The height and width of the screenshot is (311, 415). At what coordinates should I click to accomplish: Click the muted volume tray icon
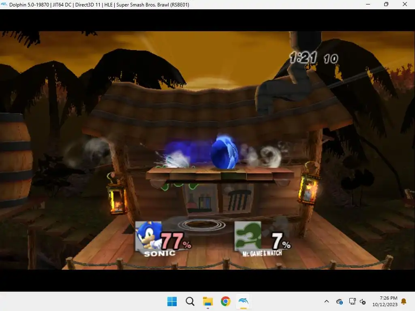(x=363, y=301)
